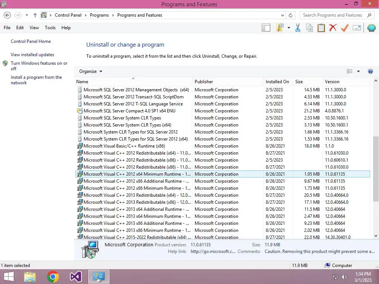The height and width of the screenshot is (284, 379).
Task: Select Microsoft SQL Server 2012 Transact-SQL ScriptDom
Action: coord(222,97)
